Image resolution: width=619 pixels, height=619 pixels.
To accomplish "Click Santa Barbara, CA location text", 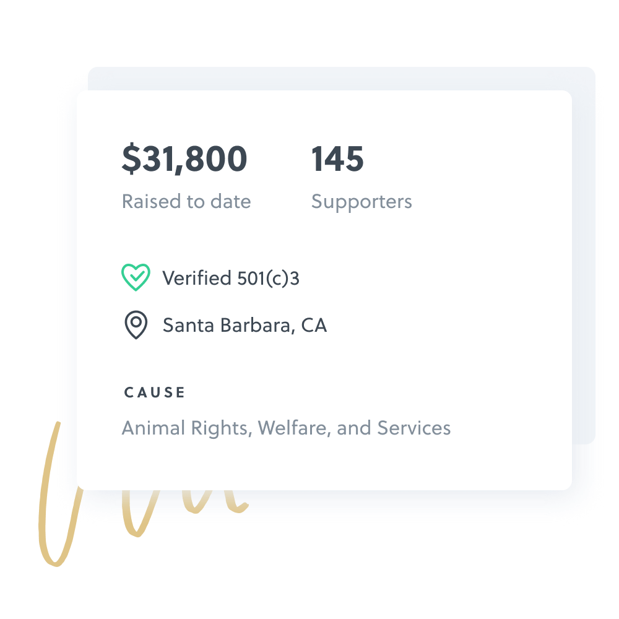I will point(245,325).
